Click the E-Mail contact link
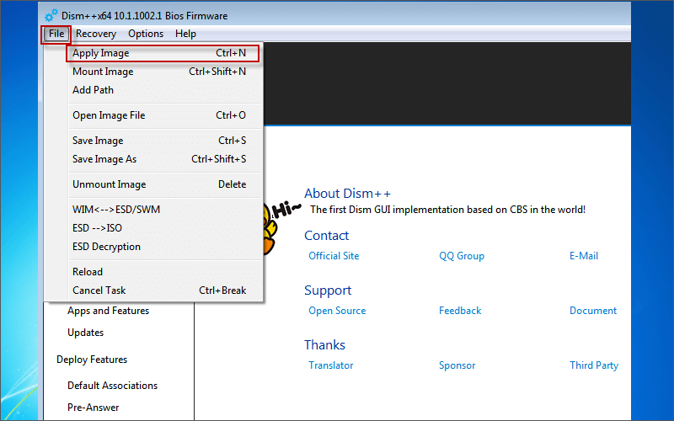 tap(584, 256)
